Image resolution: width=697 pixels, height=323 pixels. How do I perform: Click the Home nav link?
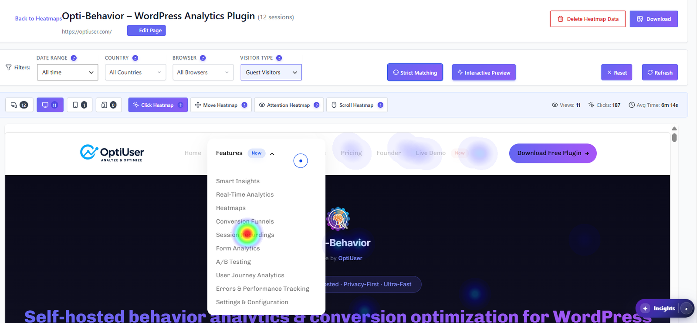(193, 153)
